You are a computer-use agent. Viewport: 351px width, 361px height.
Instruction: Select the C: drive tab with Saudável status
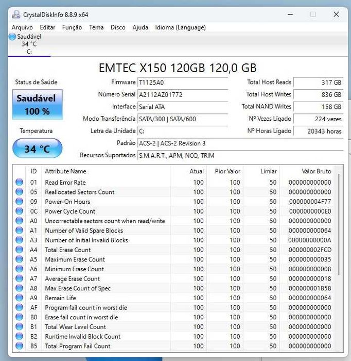pyautogui.click(x=29, y=44)
